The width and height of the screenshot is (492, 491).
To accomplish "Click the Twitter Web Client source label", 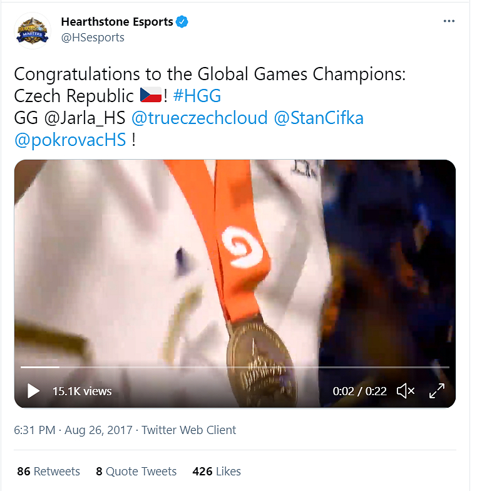I will coord(189,430).
